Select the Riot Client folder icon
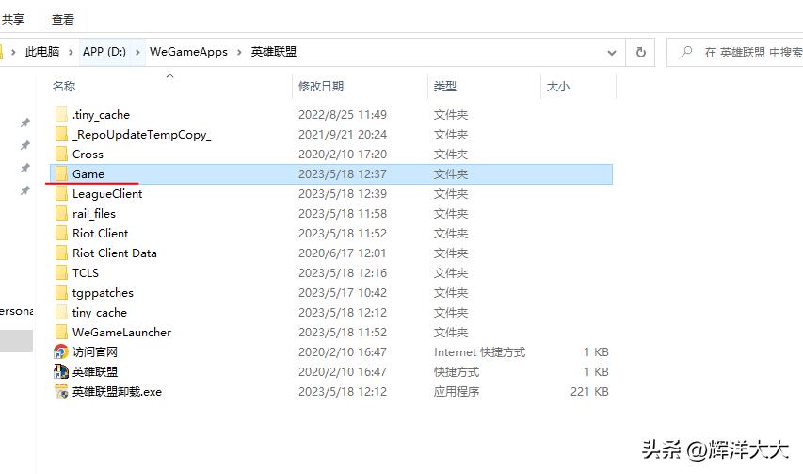 [61, 233]
